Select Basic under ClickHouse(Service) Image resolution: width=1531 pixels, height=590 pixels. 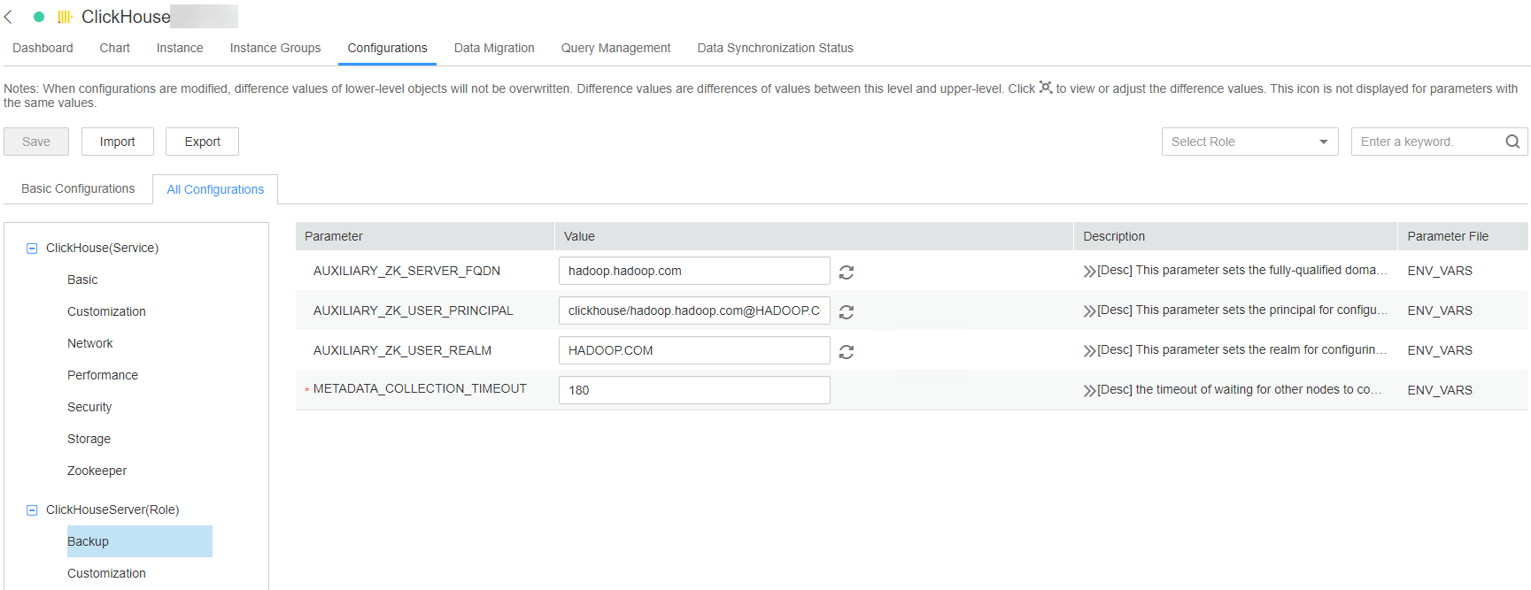[x=82, y=280]
